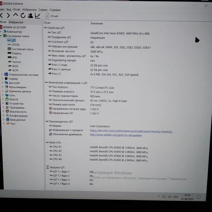Switch to the Меню sidebar tab
This screenshot has height=212, width=212.
[x=3, y=22]
